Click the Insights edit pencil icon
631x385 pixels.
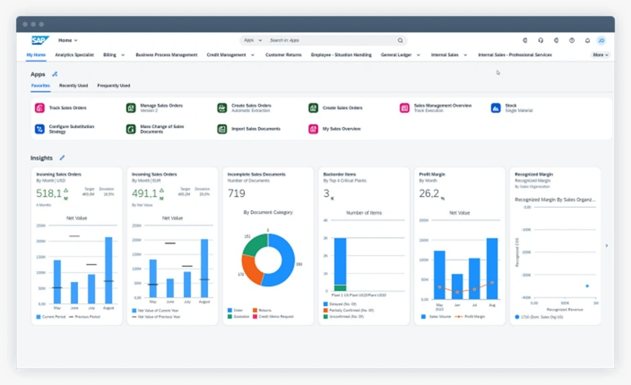[62, 158]
